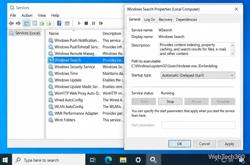The height and width of the screenshot is (165, 250).
Task: Click the Back arrow in Services toolbar
Action: coord(11,23)
